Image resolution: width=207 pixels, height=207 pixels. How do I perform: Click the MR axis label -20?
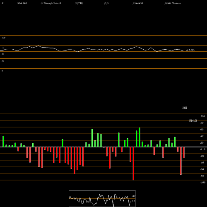point(202,156)
